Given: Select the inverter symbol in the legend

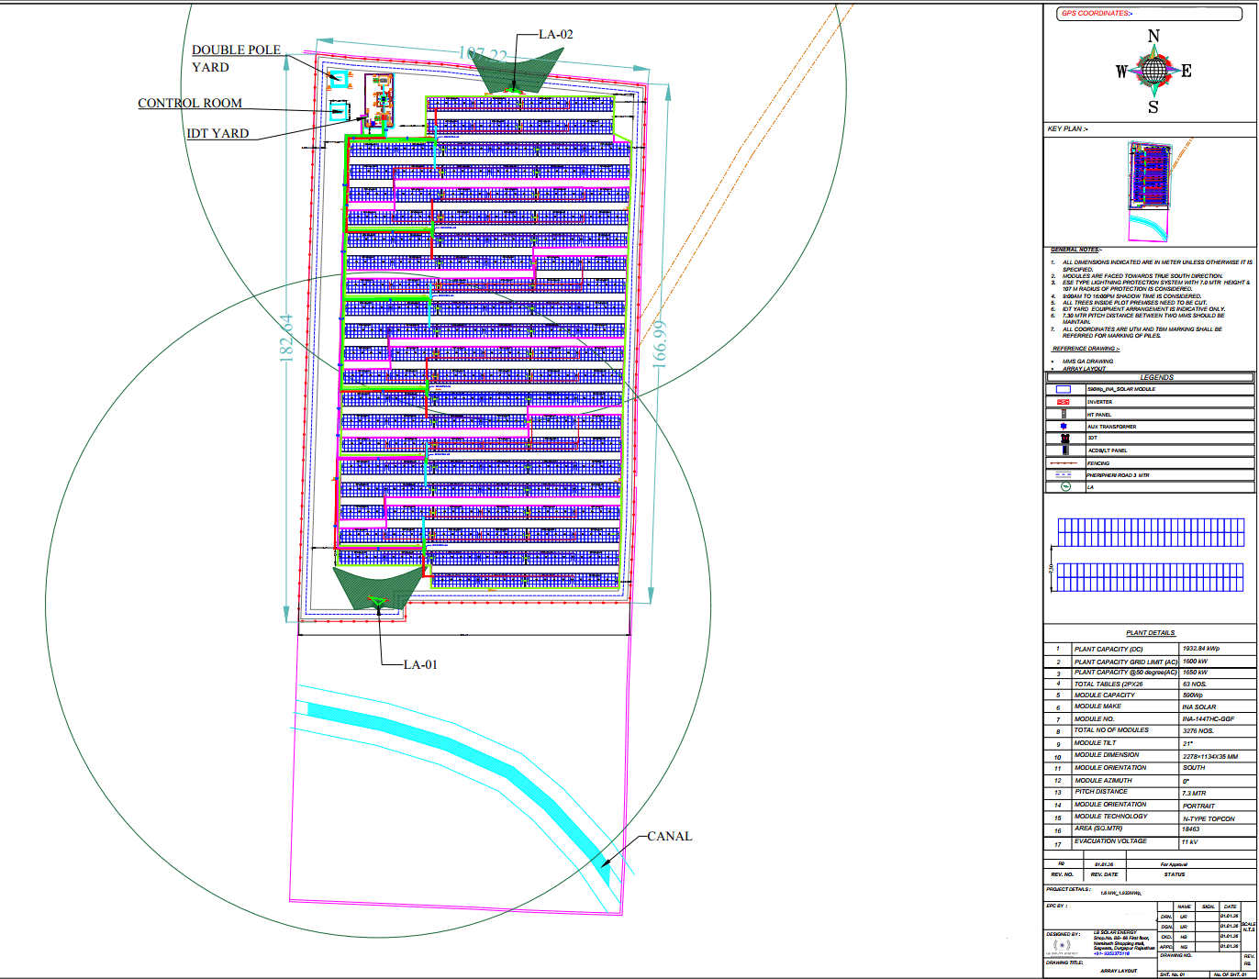Looking at the screenshot, I should point(1064,402).
